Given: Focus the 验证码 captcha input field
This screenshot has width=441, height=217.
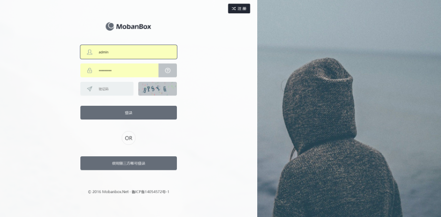Looking at the screenshot, I should (x=107, y=89).
